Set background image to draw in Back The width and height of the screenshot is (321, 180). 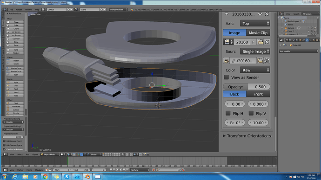point(234,94)
